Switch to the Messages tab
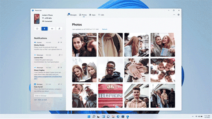 [x=72, y=15]
